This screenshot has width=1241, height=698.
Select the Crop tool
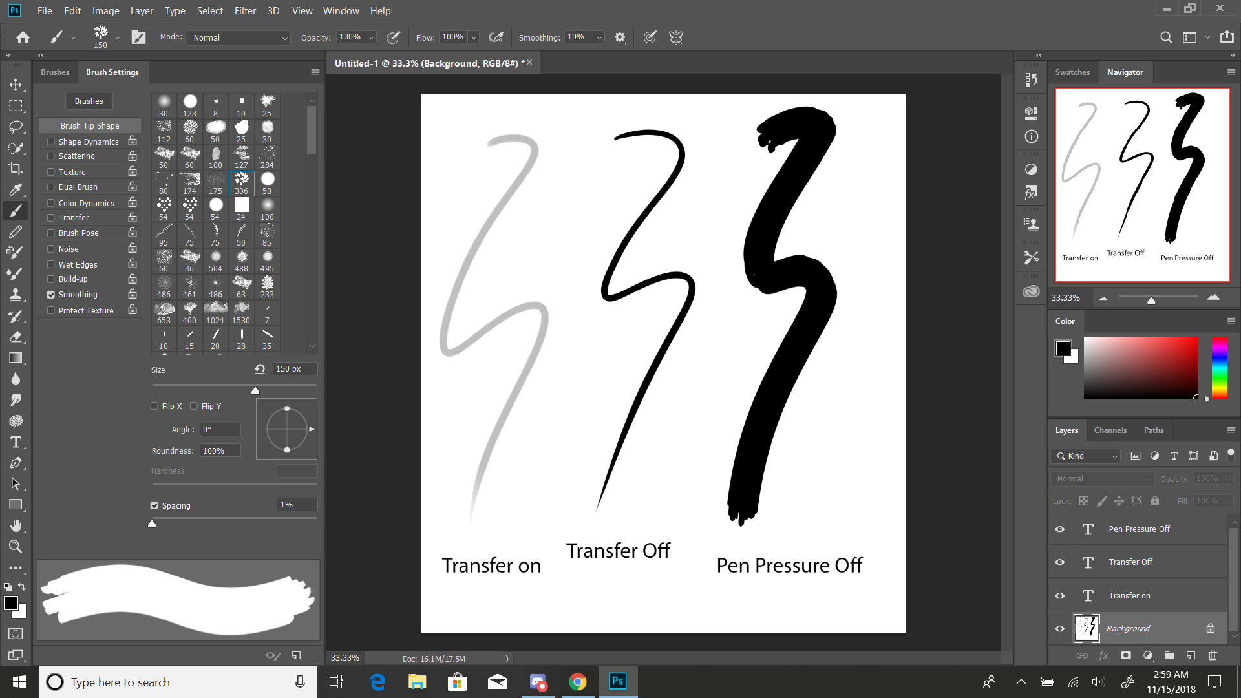(x=16, y=168)
